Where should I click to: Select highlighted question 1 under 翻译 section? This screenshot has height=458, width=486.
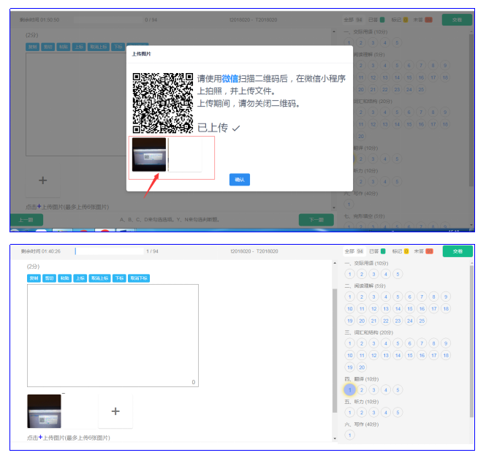350,390
